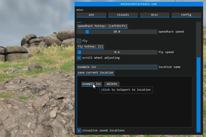Teleport to saved example loc entry
This screenshot has width=206, height=137.
(x=92, y=84)
